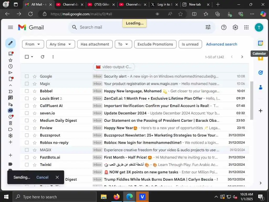Open a new browser tab with plus
Viewport: 269px width, 202px height.
[218, 4]
